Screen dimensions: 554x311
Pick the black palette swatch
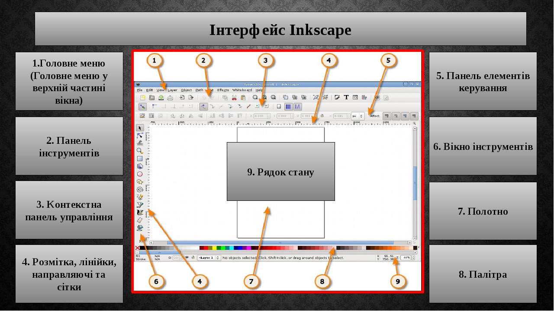[x=142, y=248]
